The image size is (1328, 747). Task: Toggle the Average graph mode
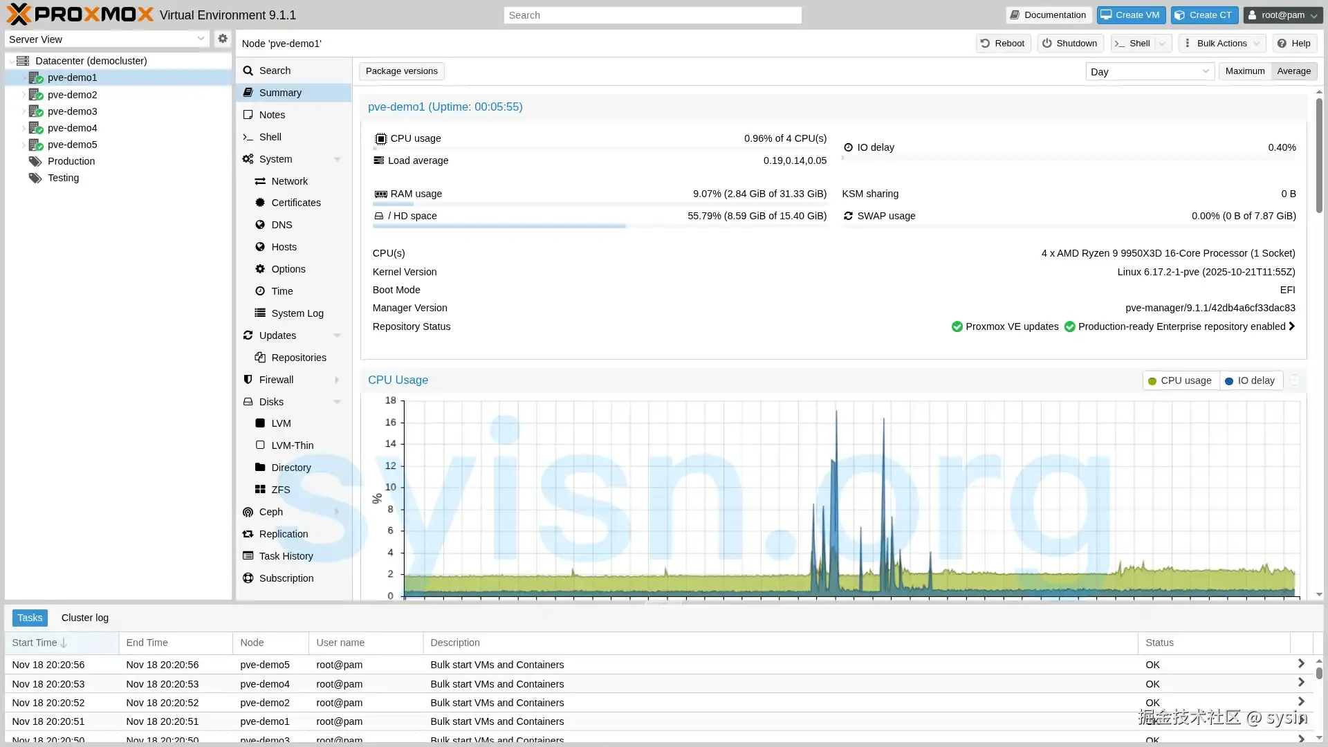click(x=1293, y=71)
